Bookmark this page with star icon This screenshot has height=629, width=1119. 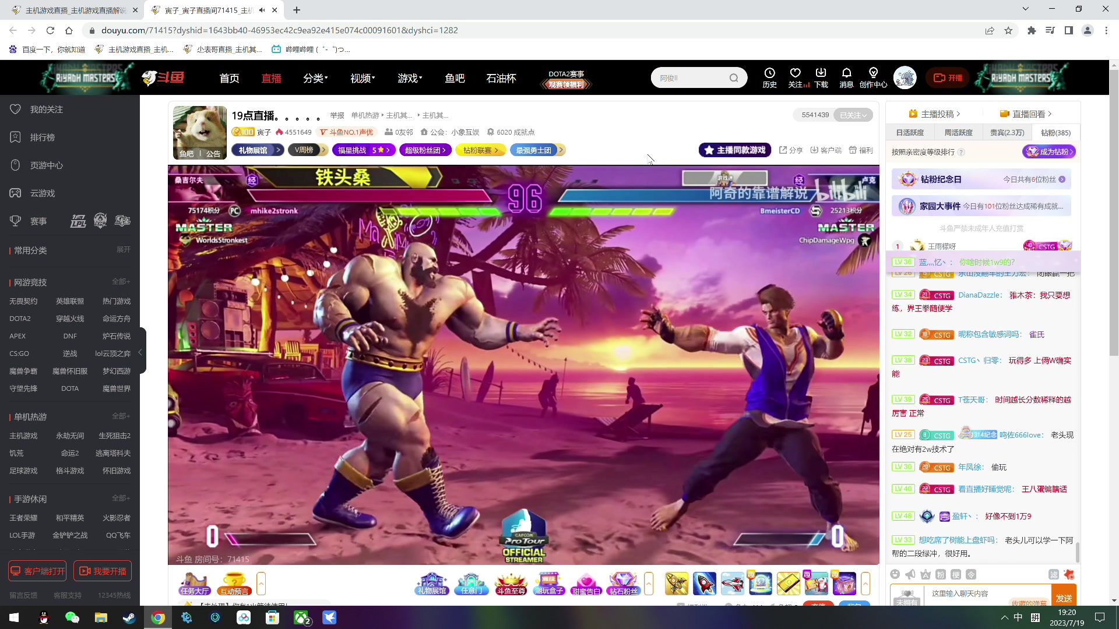click(x=1008, y=30)
